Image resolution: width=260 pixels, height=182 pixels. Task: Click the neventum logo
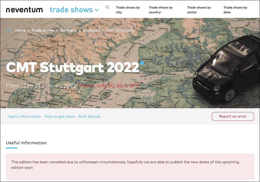pos(24,10)
